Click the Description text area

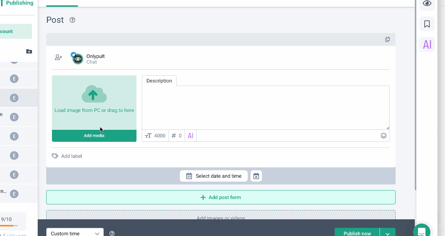pyautogui.click(x=266, y=107)
